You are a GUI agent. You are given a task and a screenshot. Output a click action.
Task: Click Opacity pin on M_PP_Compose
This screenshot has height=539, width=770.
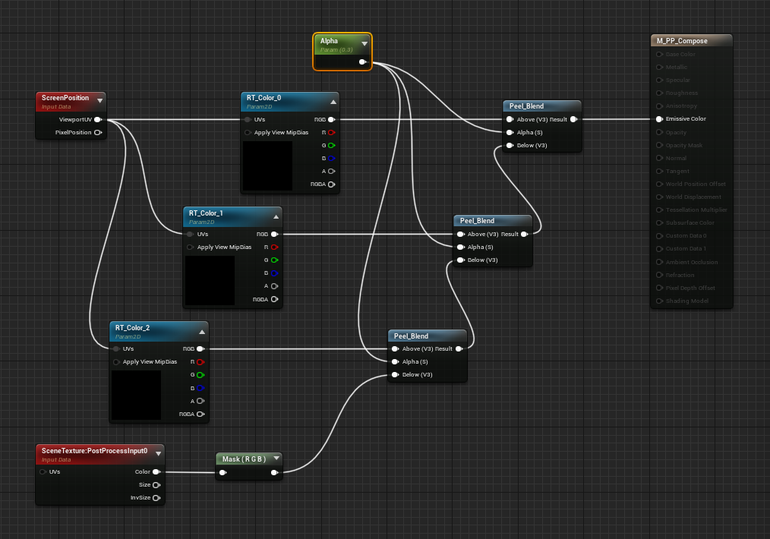(659, 132)
